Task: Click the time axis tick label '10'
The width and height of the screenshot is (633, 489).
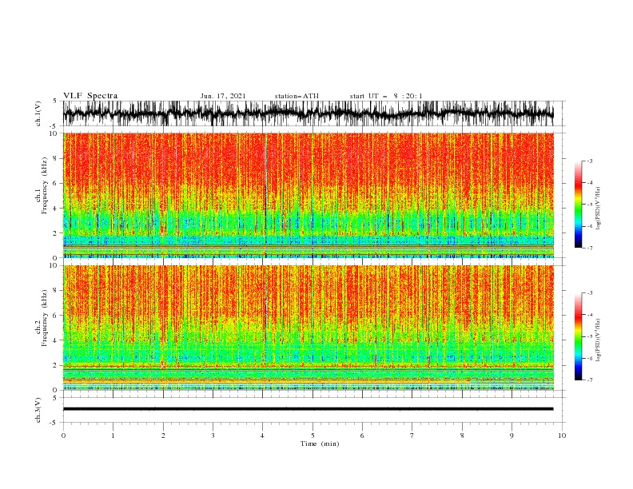Action: 562,435
